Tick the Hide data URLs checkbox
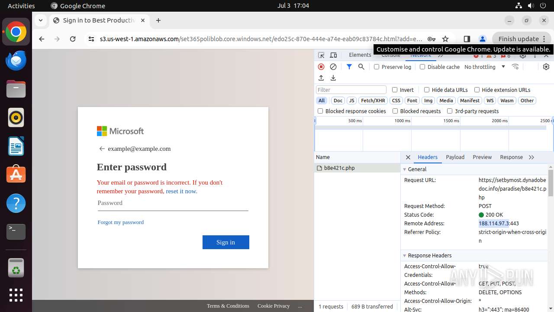The height and width of the screenshot is (312, 554). tap(427, 90)
